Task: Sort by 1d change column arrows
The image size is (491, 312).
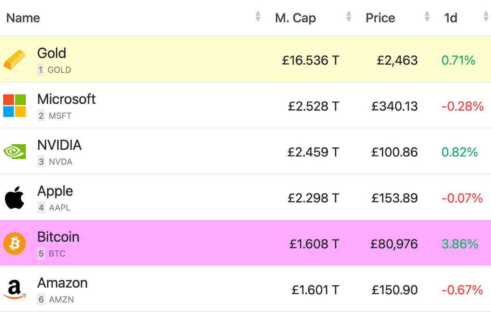Action: [x=486, y=17]
